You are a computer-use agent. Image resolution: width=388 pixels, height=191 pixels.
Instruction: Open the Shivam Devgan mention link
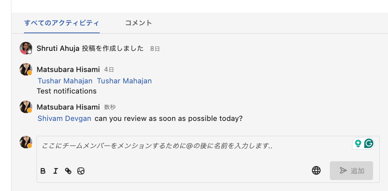coord(64,118)
